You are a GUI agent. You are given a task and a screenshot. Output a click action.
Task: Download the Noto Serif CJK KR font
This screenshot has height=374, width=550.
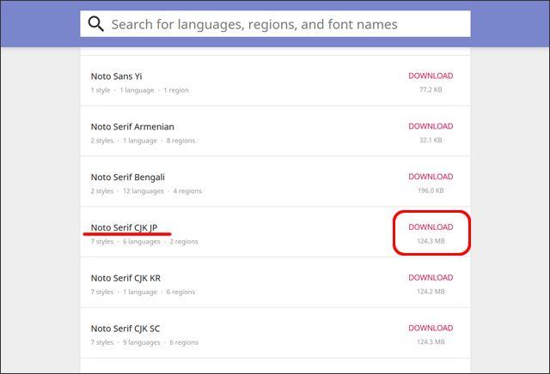point(431,277)
